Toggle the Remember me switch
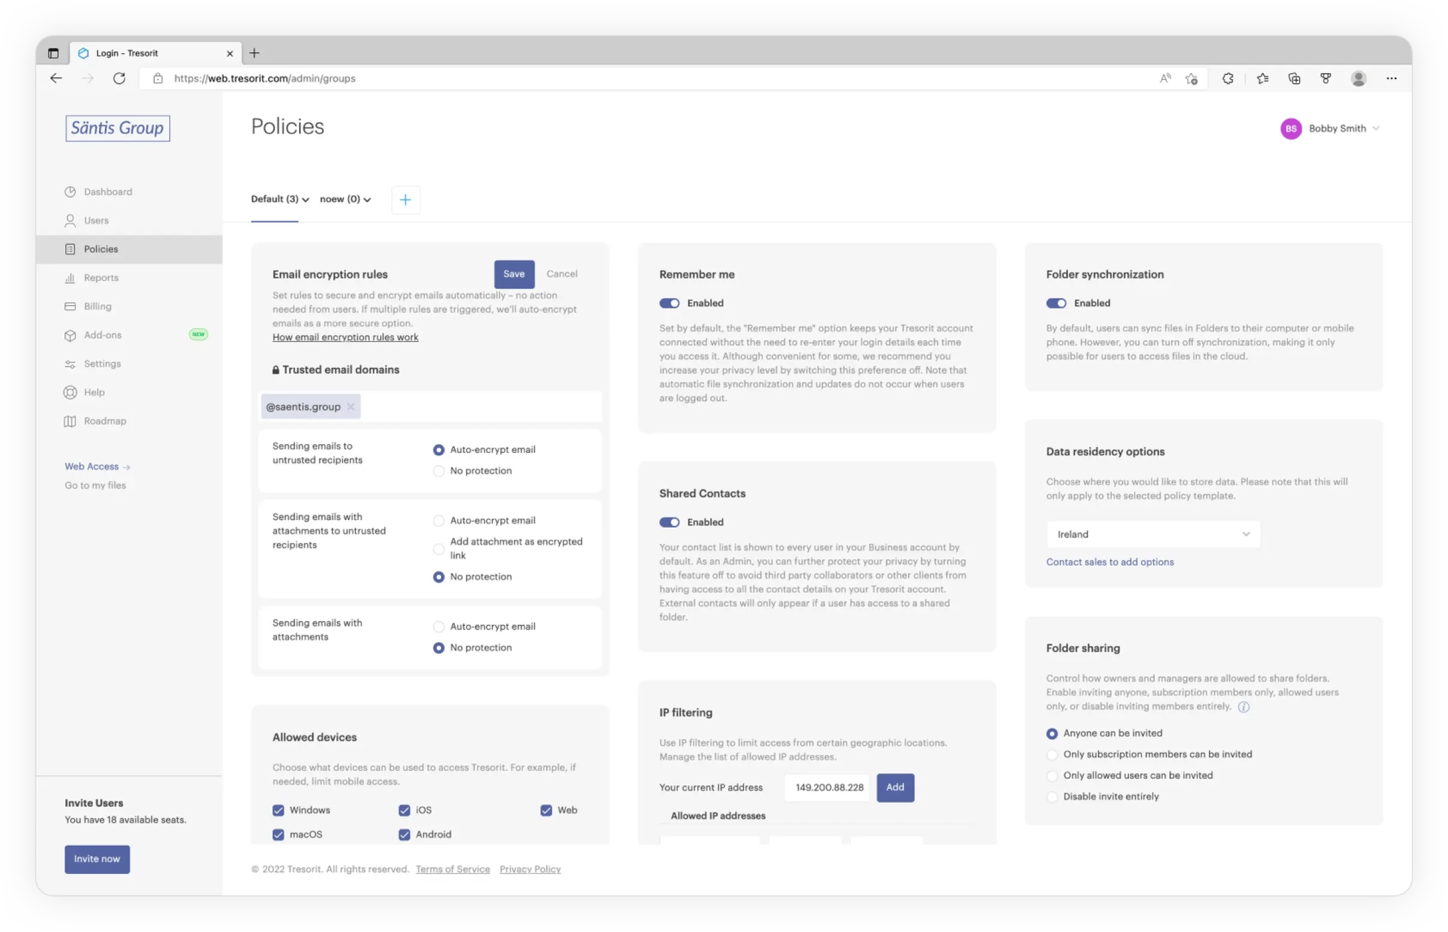The image size is (1448, 932). tap(669, 303)
